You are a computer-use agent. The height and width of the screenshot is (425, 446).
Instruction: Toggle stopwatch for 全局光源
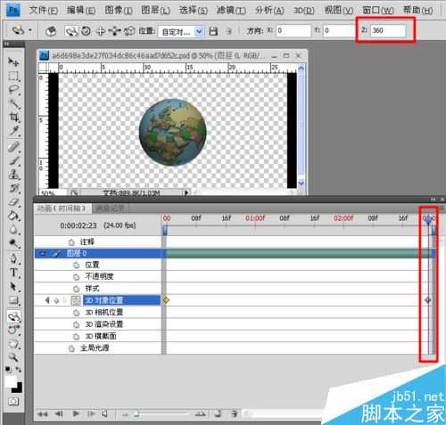71,348
